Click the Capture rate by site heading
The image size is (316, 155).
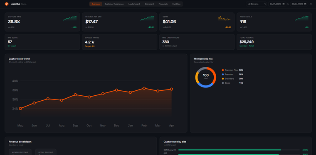coord(175,142)
